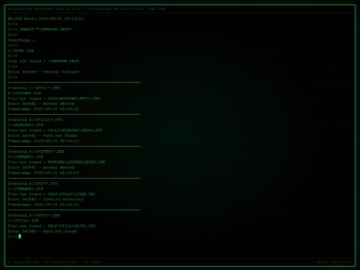Select the 'Scanning E:\DOS\*.SYS' line

click(33, 183)
